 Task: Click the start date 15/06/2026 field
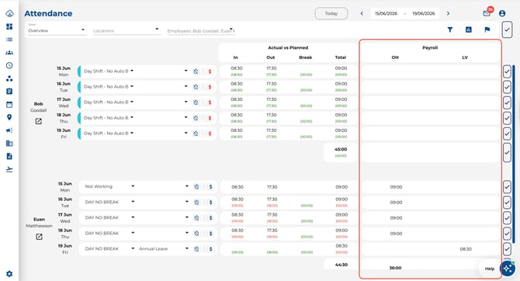(x=386, y=13)
